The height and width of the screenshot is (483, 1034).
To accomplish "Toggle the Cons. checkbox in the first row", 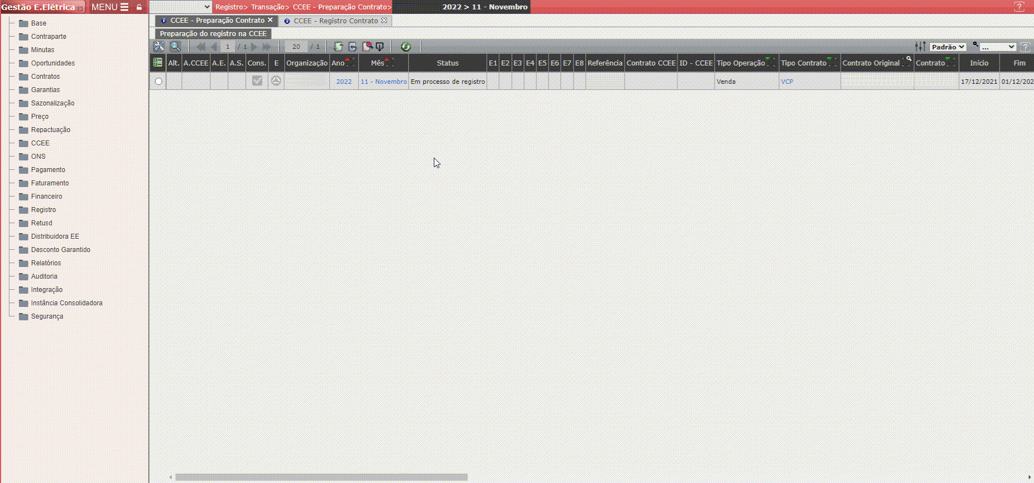I will click(x=257, y=81).
